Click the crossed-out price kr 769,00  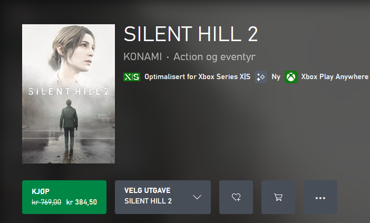pyautogui.click(x=46, y=201)
